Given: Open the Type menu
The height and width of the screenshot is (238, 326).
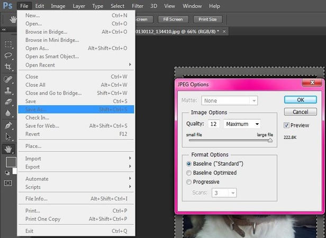Looking at the screenshot, I should coord(97,6).
